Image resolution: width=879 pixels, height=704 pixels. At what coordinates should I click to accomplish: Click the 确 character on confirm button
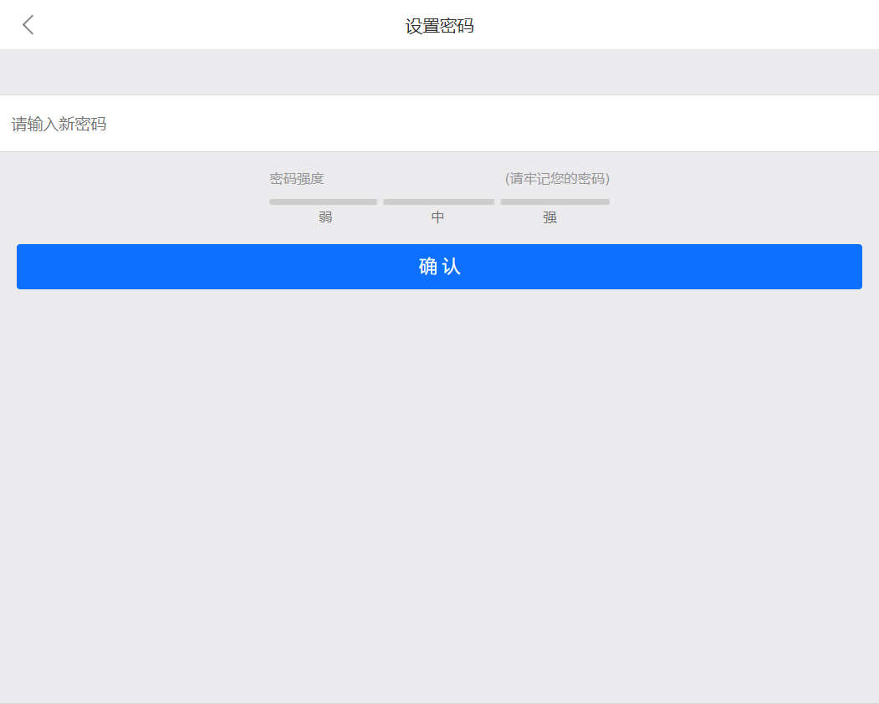coord(428,267)
